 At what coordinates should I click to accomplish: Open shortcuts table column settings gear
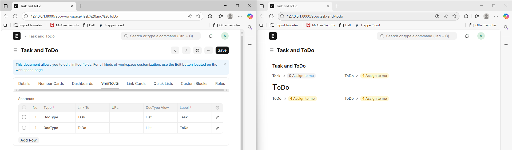(x=217, y=108)
